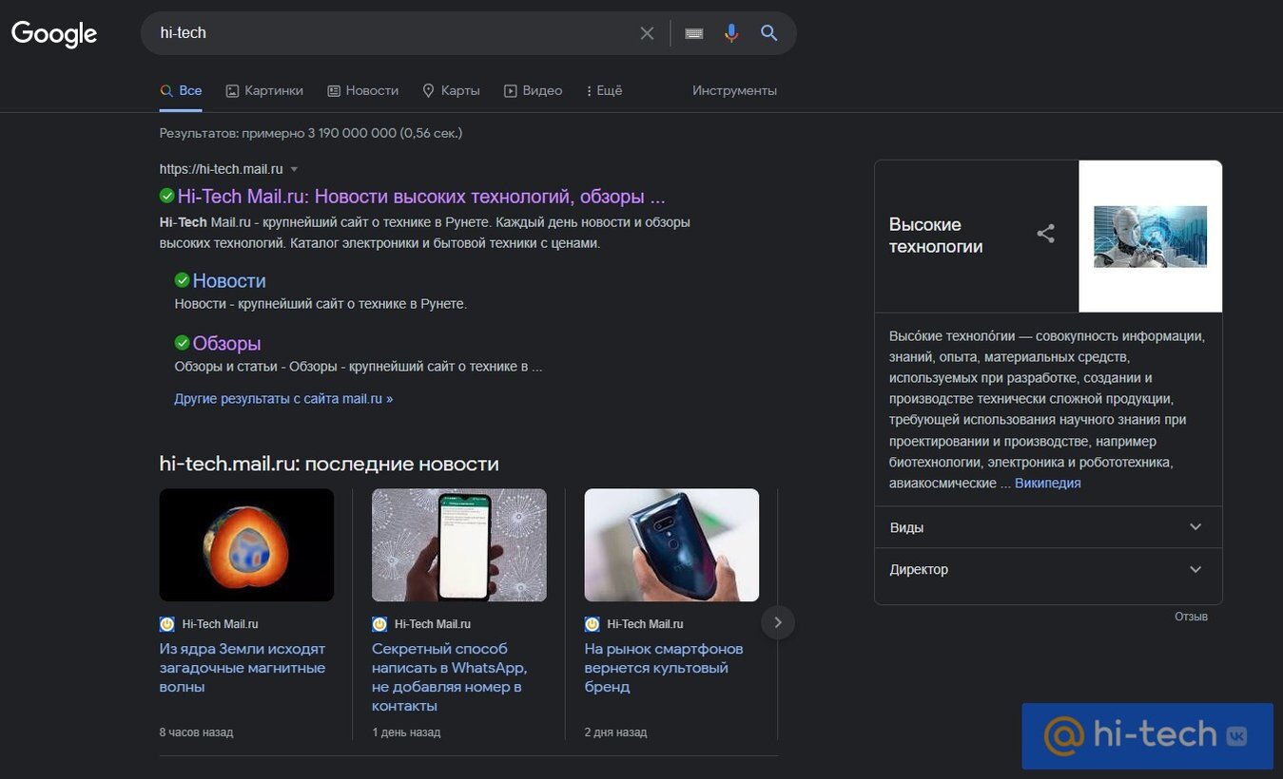Click '1 день назад' timestamp
The image size is (1283, 779).
(x=406, y=732)
